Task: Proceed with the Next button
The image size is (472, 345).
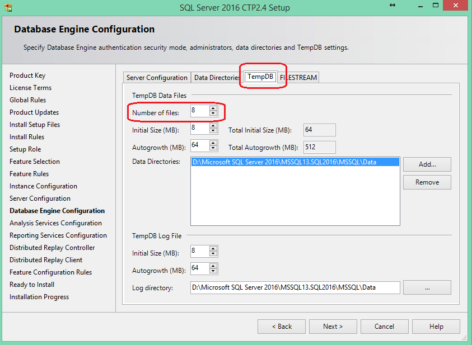Action: coord(333,327)
